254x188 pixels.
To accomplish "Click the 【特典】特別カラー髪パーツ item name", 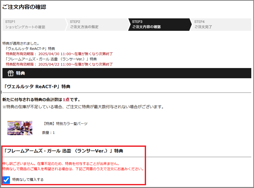I will coord(65,124).
